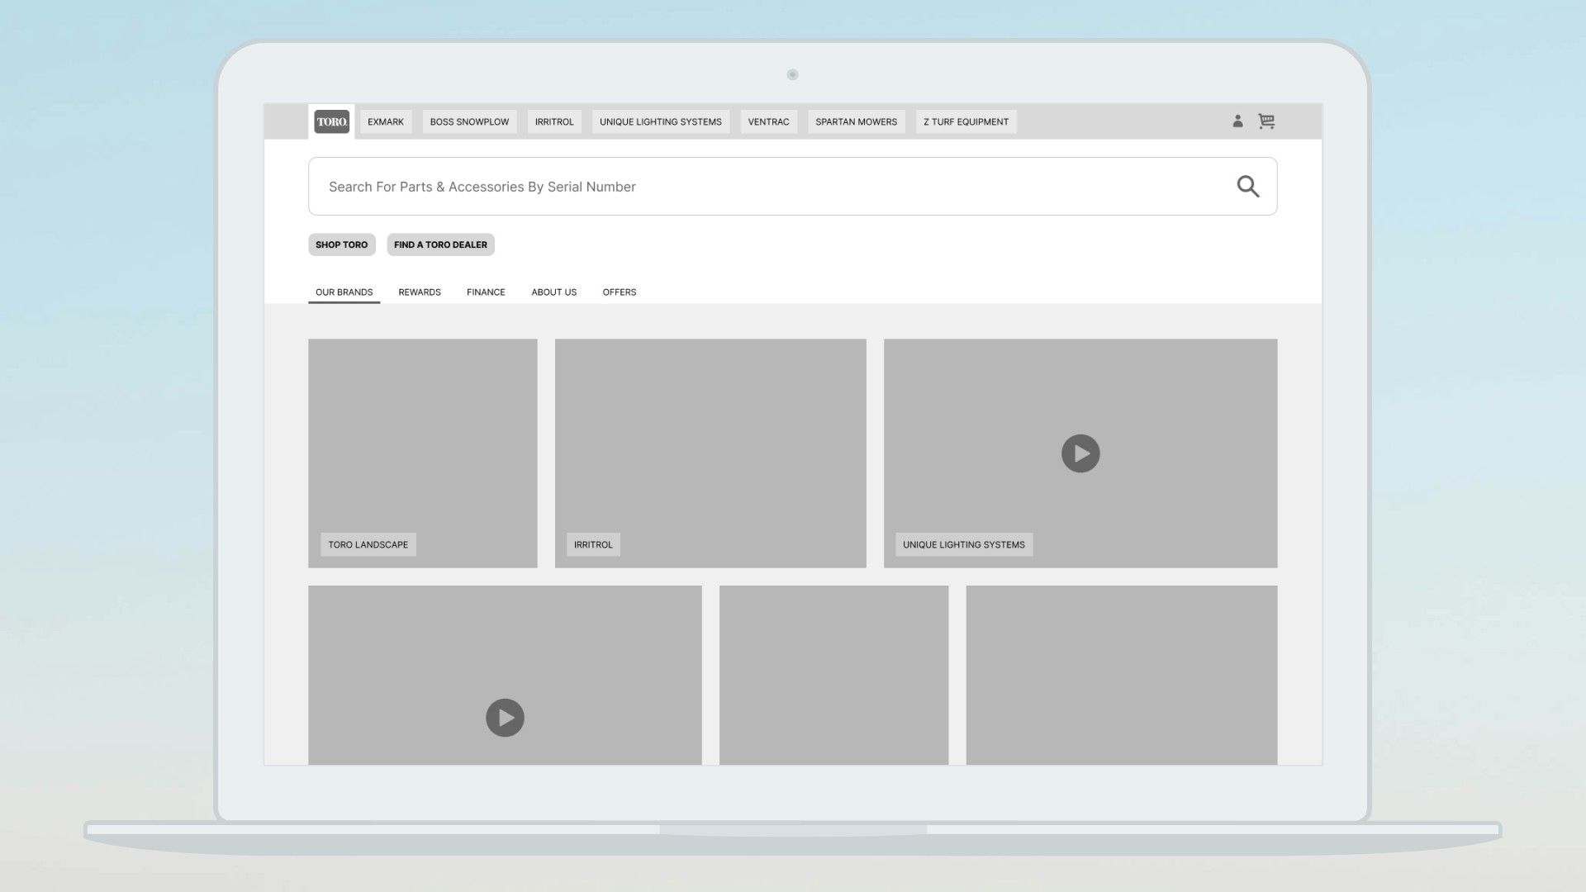
Task: Open the user account icon
Action: (x=1237, y=121)
